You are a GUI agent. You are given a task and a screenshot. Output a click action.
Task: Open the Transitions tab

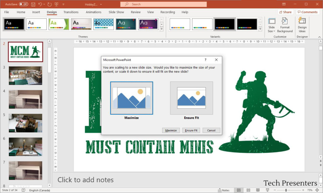coord(71,12)
